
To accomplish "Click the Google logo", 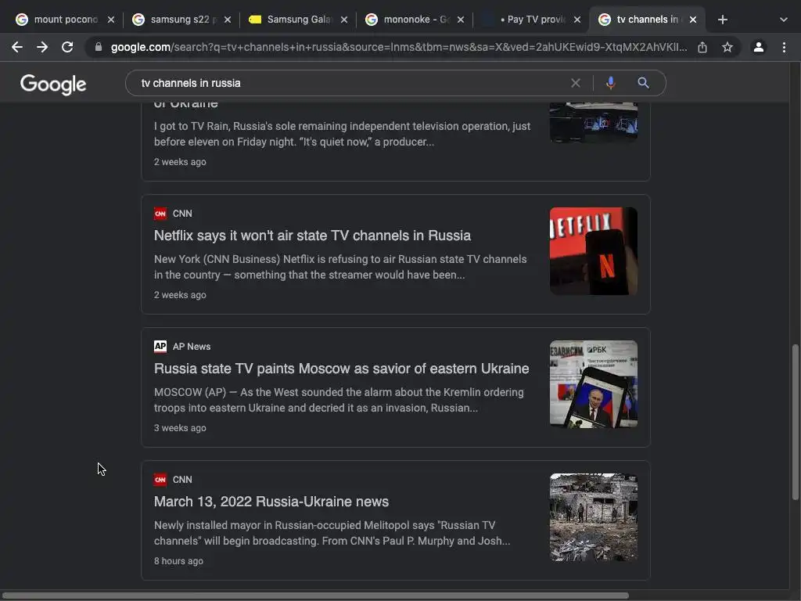I will pos(53,85).
